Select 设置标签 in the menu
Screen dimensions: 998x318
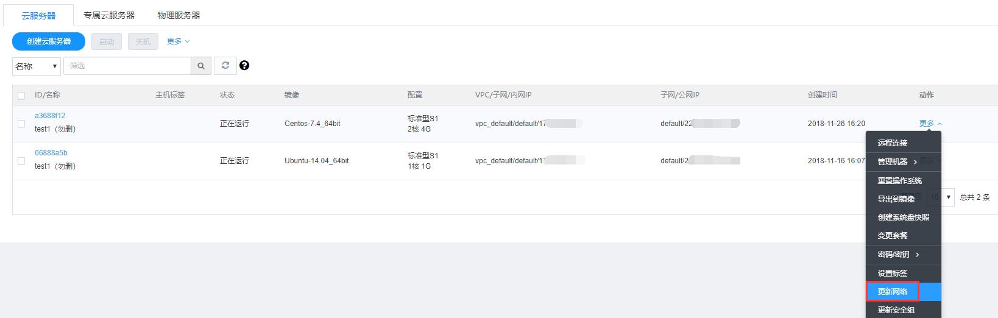[904, 274]
